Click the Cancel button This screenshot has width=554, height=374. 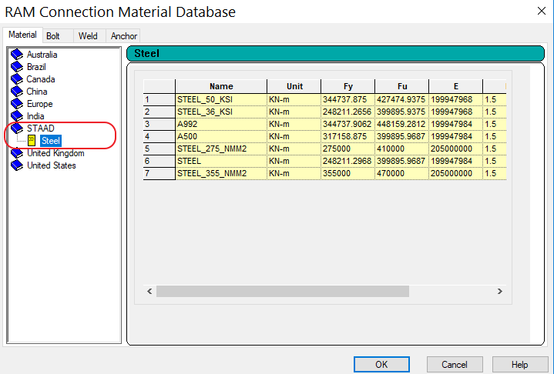point(455,365)
